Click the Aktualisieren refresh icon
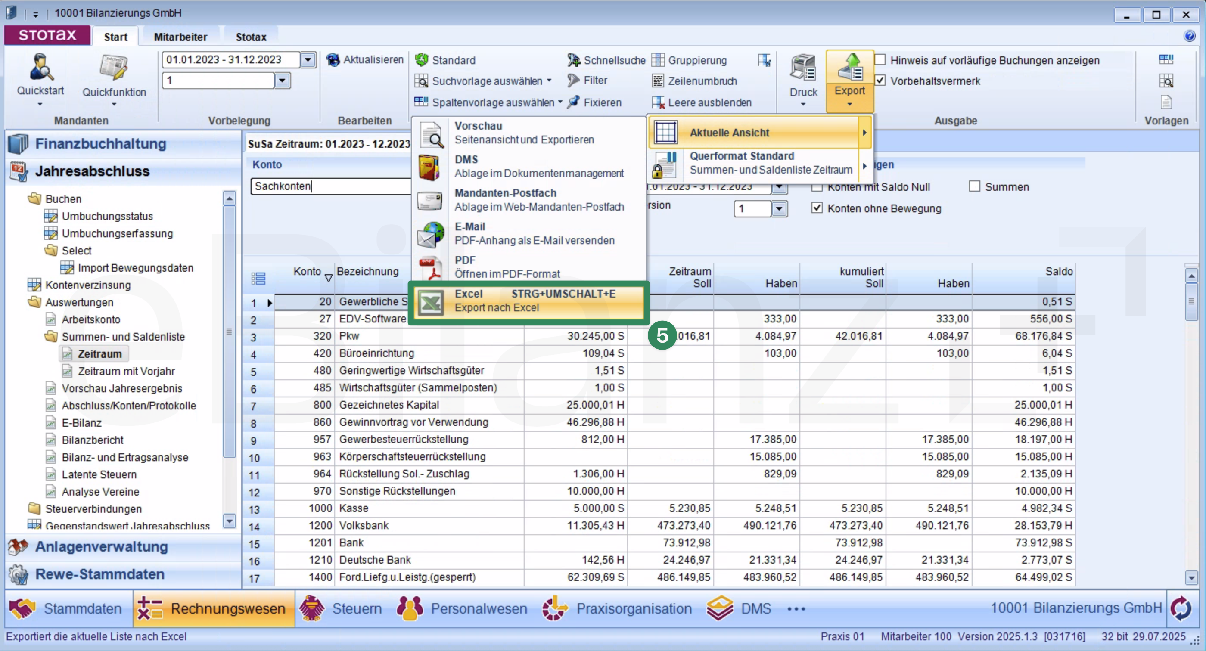Screen dimensions: 1206x651 333,60
